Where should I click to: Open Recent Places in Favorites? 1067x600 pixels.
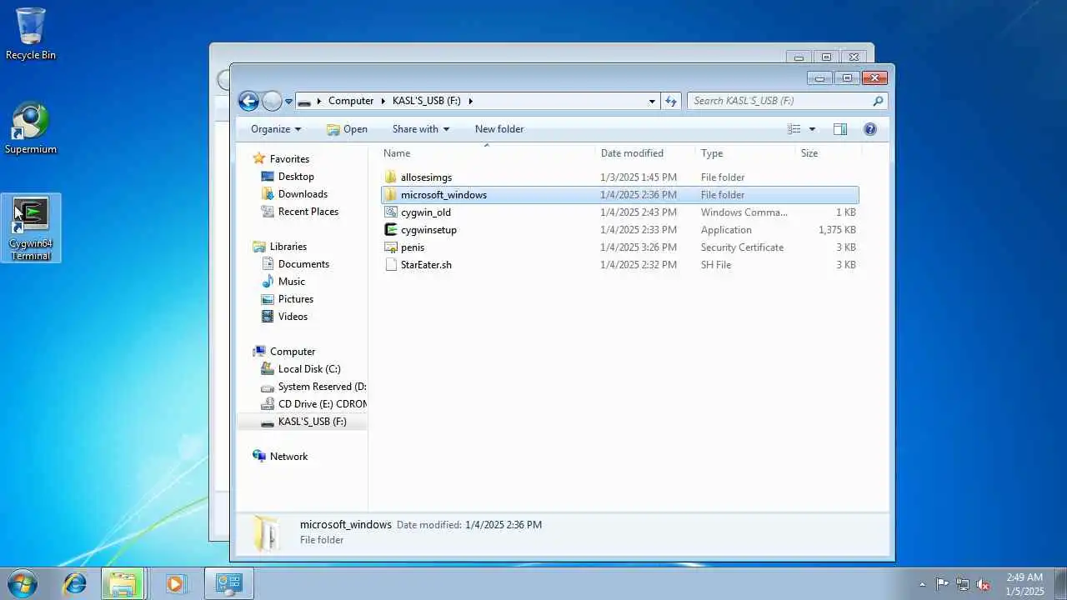click(x=308, y=212)
